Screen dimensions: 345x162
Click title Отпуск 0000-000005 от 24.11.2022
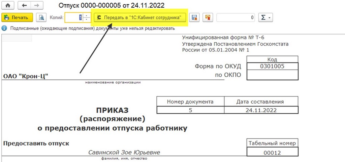112,5
